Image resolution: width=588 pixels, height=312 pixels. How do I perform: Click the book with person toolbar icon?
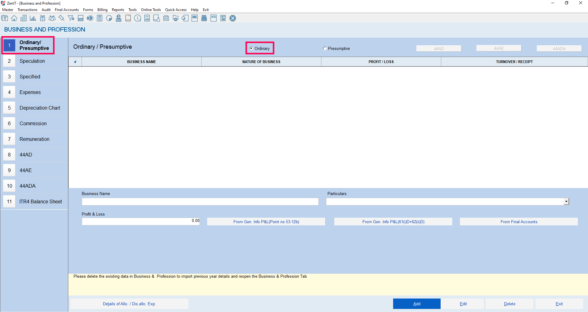[157, 18]
